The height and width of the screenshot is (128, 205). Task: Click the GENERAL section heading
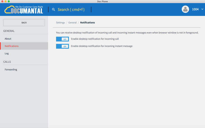click(x=9, y=31)
